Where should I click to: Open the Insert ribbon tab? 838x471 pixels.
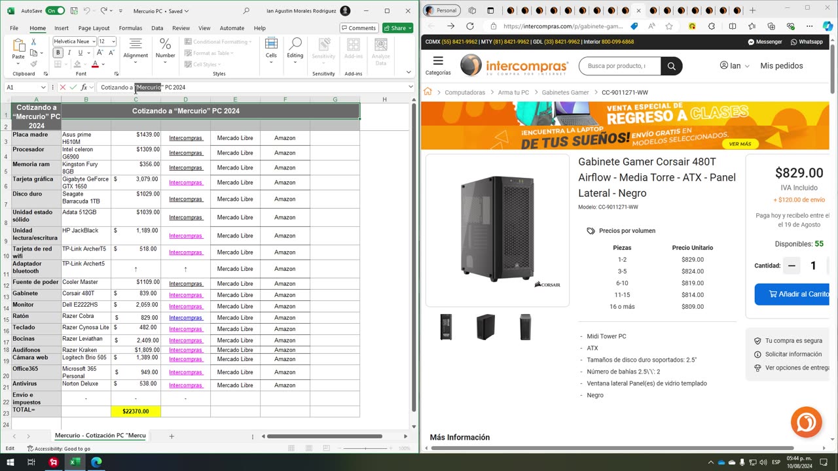click(x=62, y=28)
